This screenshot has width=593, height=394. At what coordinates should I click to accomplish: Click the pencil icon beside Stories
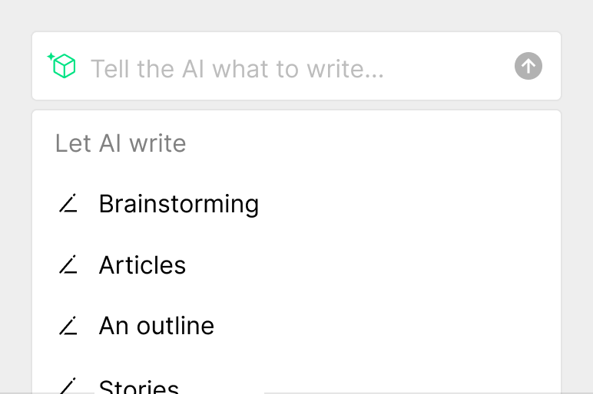(x=68, y=386)
